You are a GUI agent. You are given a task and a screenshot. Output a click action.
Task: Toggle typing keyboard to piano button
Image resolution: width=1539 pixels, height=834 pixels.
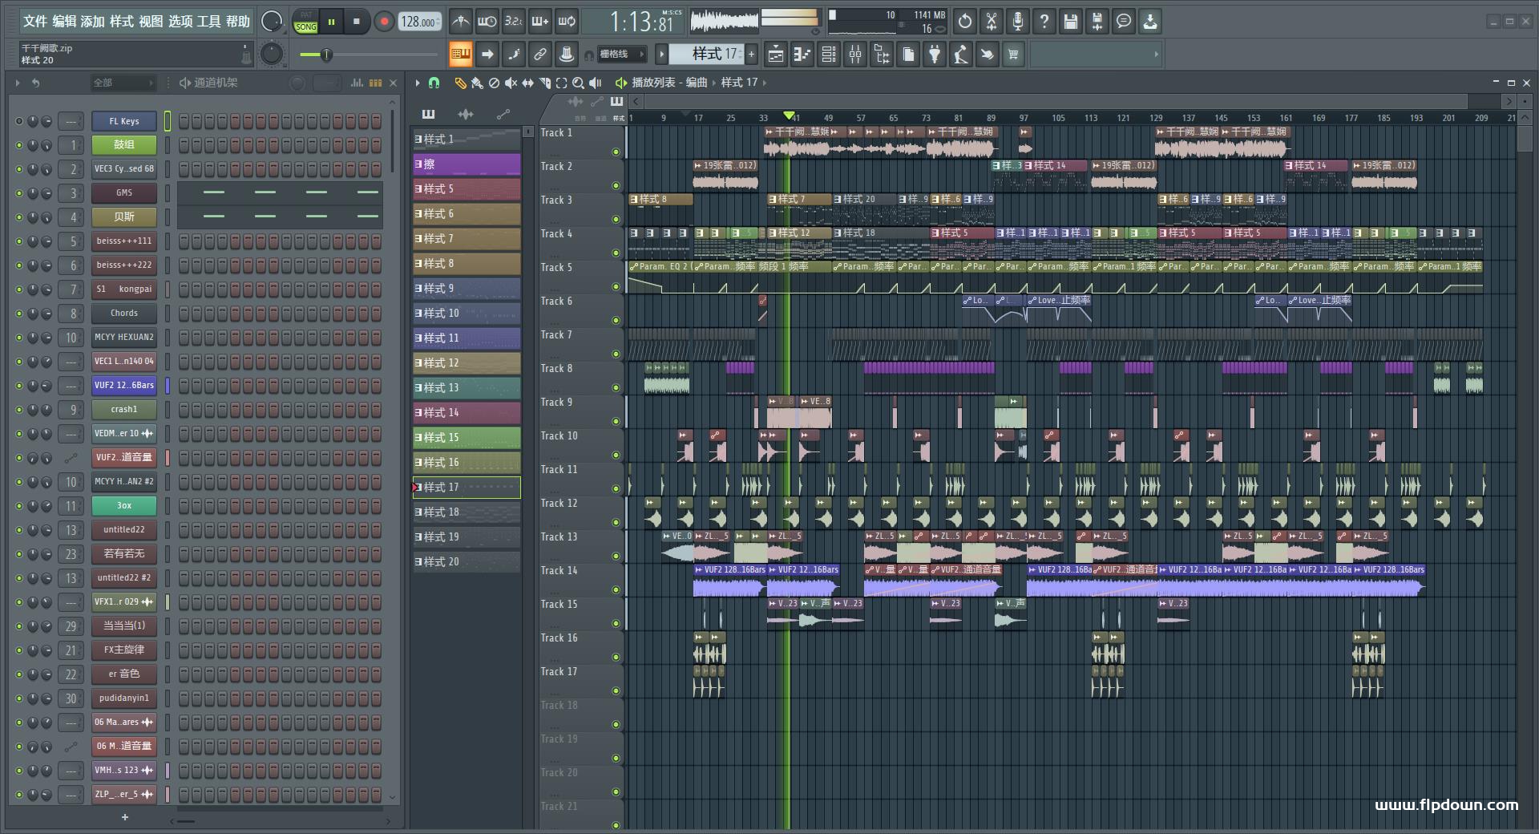(x=460, y=55)
